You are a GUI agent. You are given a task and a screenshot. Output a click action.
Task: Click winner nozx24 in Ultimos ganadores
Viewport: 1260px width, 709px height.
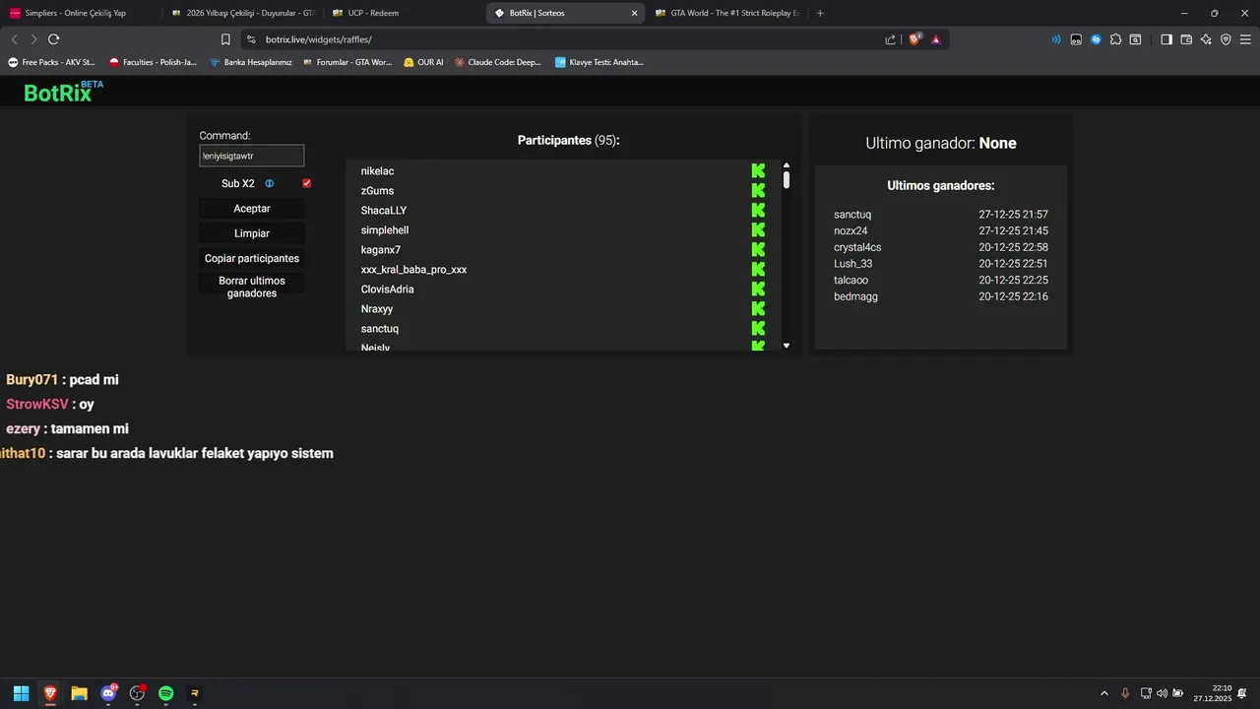850,230
